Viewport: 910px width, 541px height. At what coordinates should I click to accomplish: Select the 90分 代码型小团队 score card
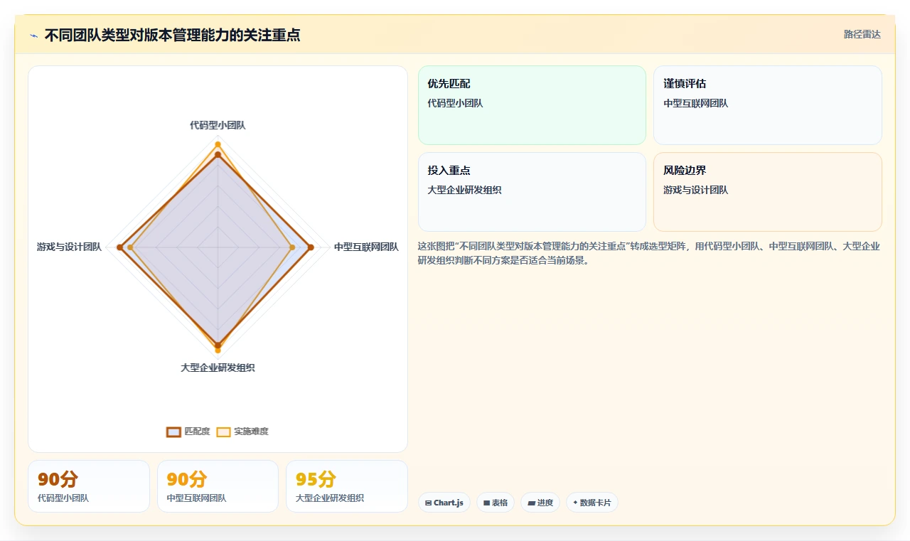tap(89, 486)
